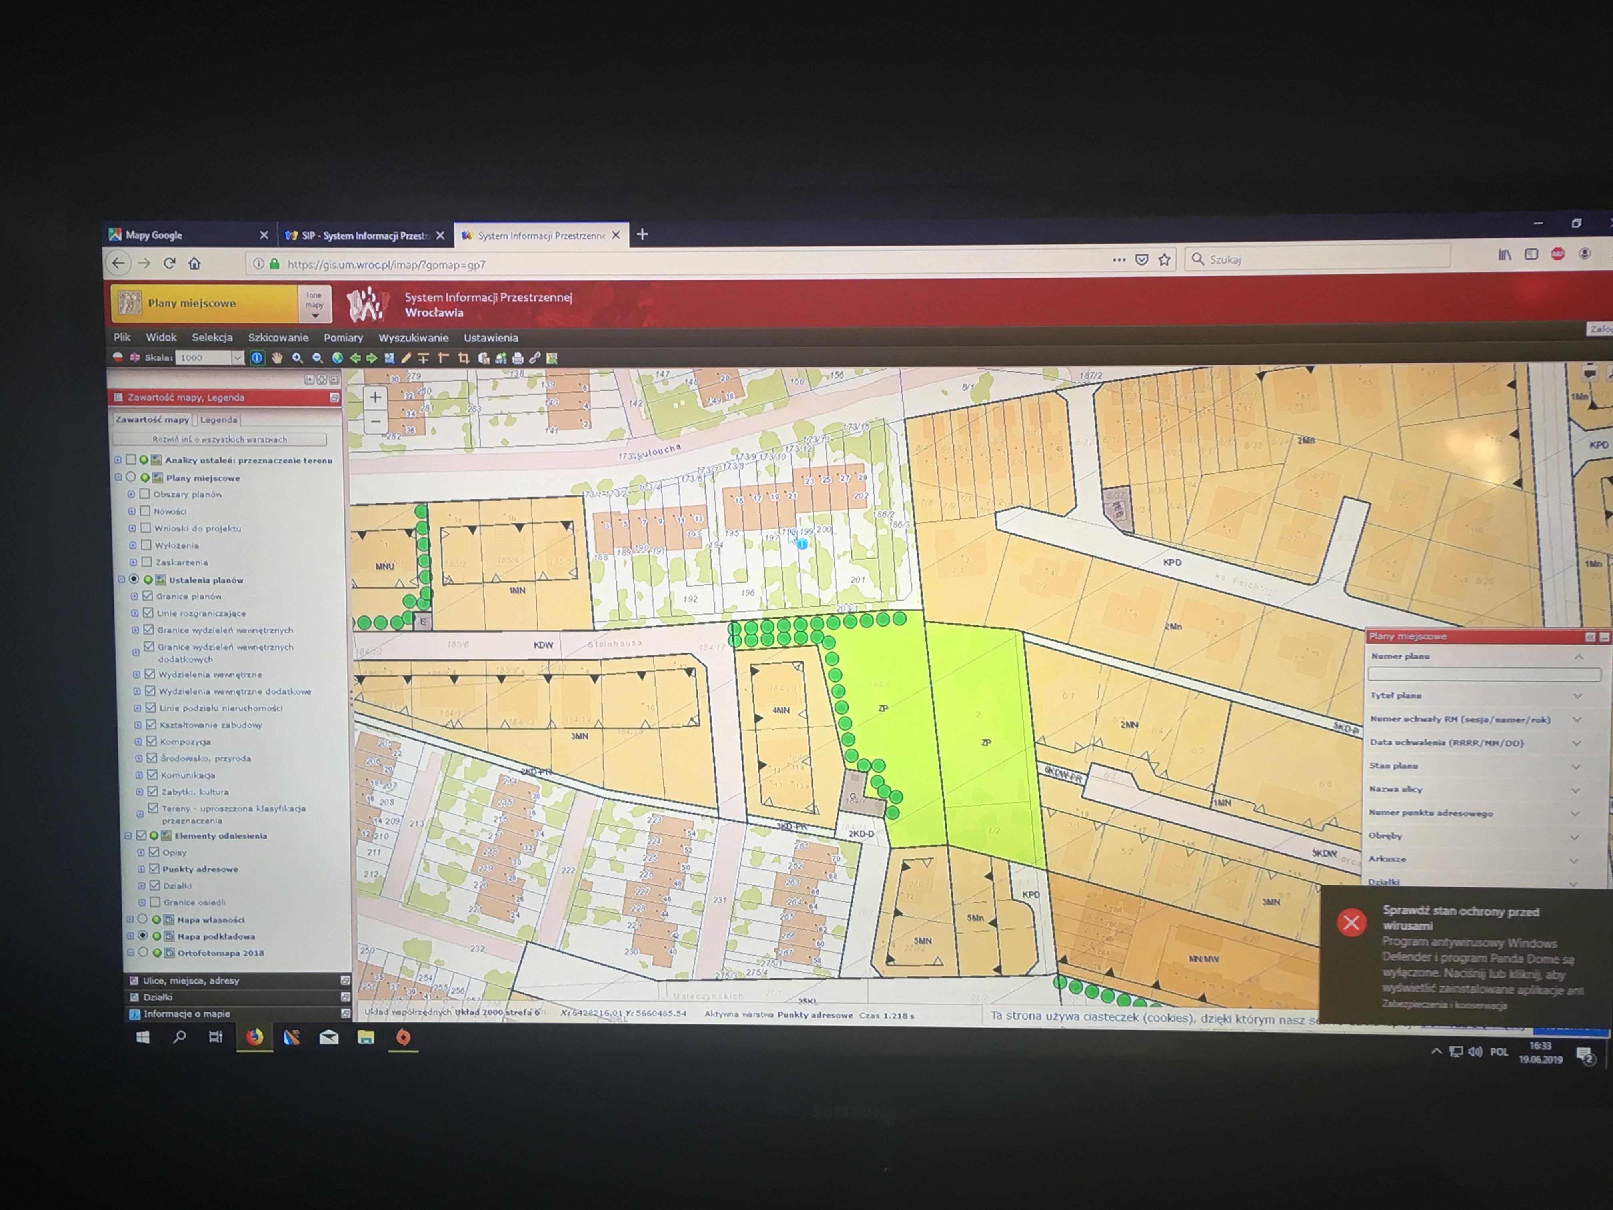Viewport: 1613px width, 1210px height.
Task: Uncheck the Kompozycja layer checkbox
Action: [151, 741]
